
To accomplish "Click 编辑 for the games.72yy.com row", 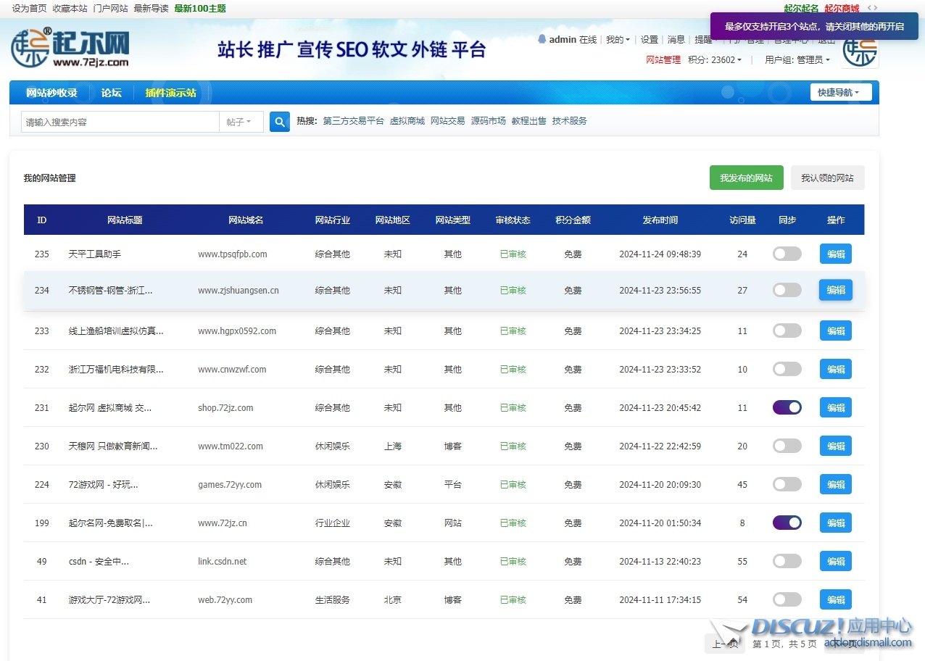I will 835,484.
